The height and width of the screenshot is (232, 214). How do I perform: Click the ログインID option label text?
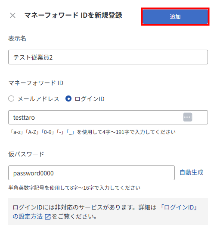[90, 99]
